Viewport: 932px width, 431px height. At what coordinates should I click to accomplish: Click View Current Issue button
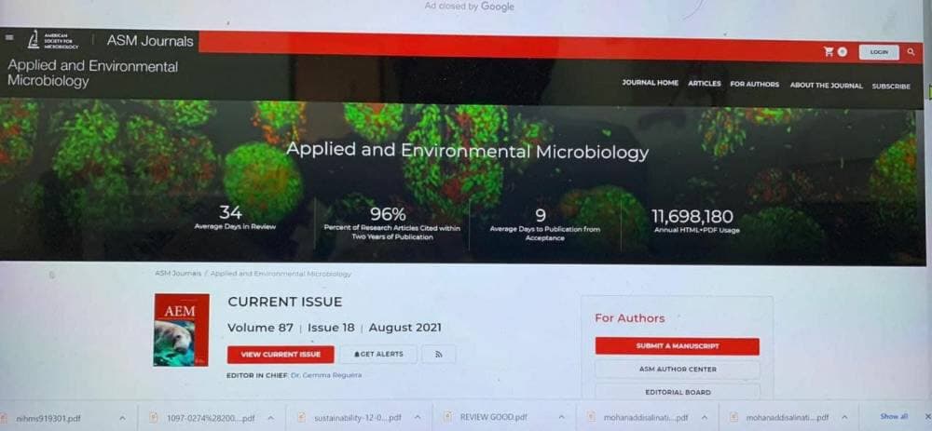(281, 355)
